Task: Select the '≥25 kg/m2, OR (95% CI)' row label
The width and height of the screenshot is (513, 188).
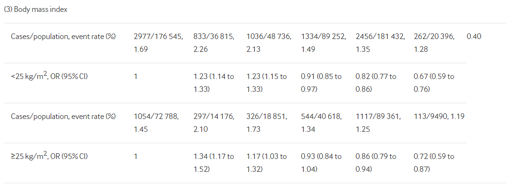Action: pyautogui.click(x=49, y=156)
